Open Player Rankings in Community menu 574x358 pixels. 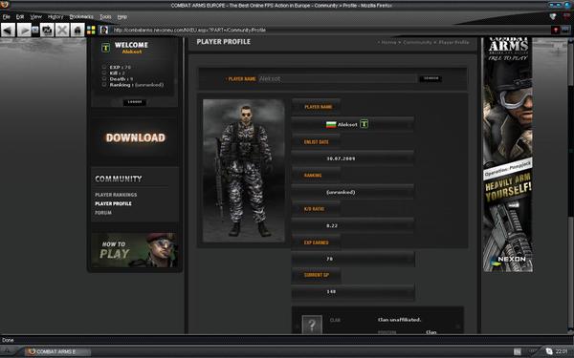116,195
